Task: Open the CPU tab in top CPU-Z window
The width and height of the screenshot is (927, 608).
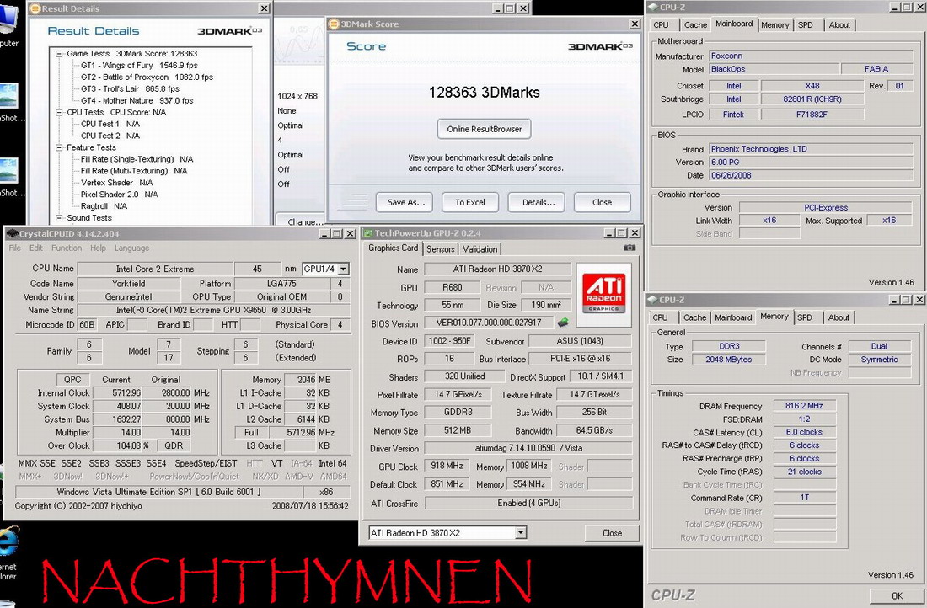Action: click(661, 24)
